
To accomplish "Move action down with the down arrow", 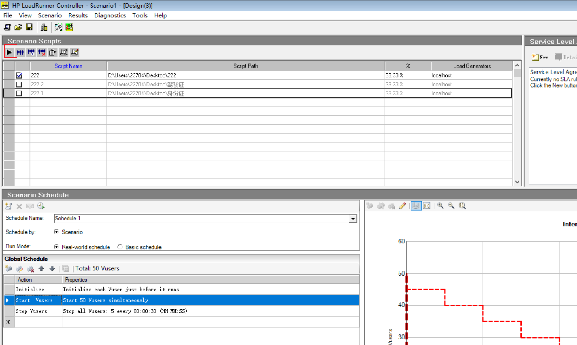I will tap(52, 269).
